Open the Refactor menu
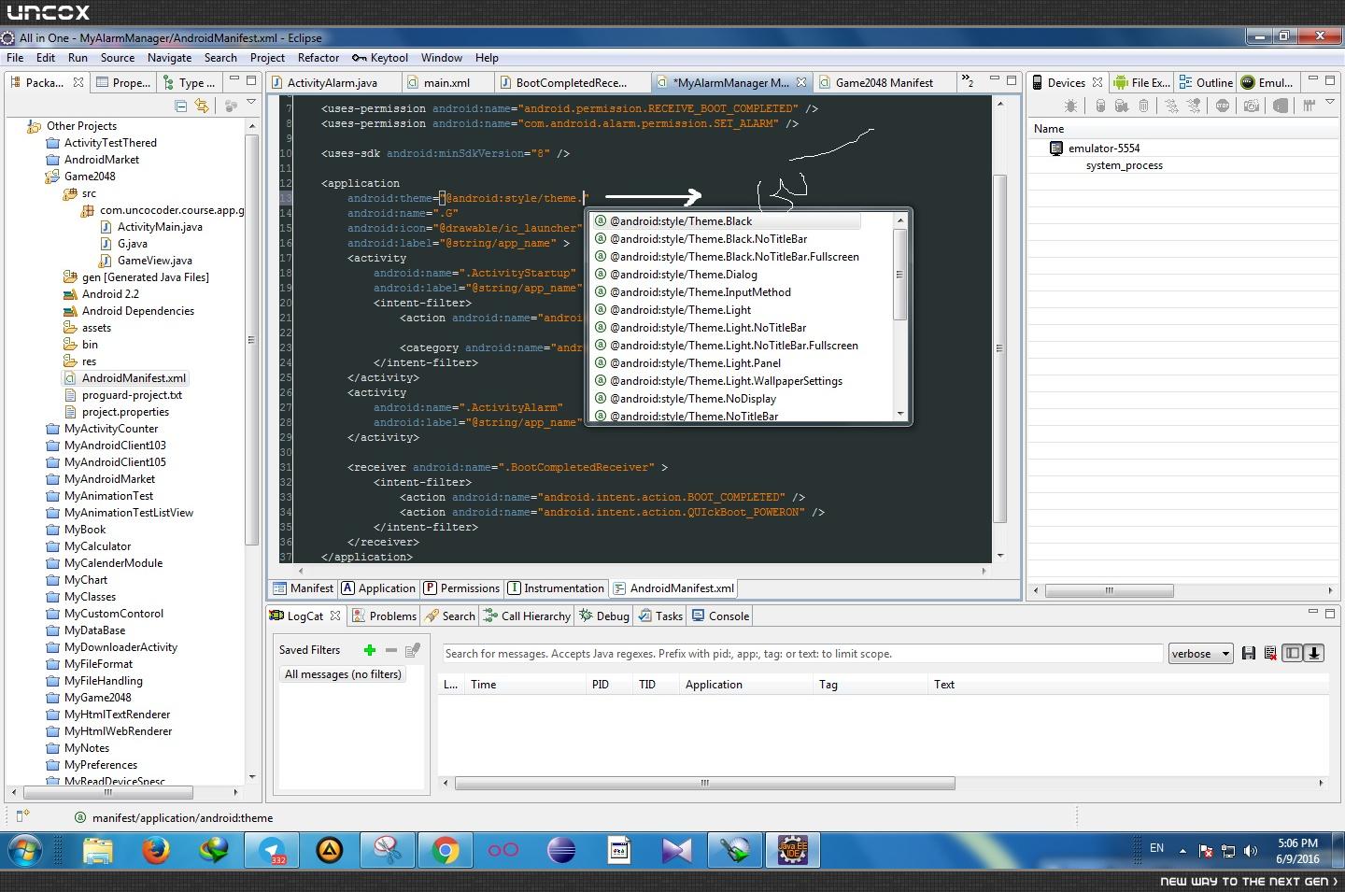The width and height of the screenshot is (1345, 892). pyautogui.click(x=319, y=57)
